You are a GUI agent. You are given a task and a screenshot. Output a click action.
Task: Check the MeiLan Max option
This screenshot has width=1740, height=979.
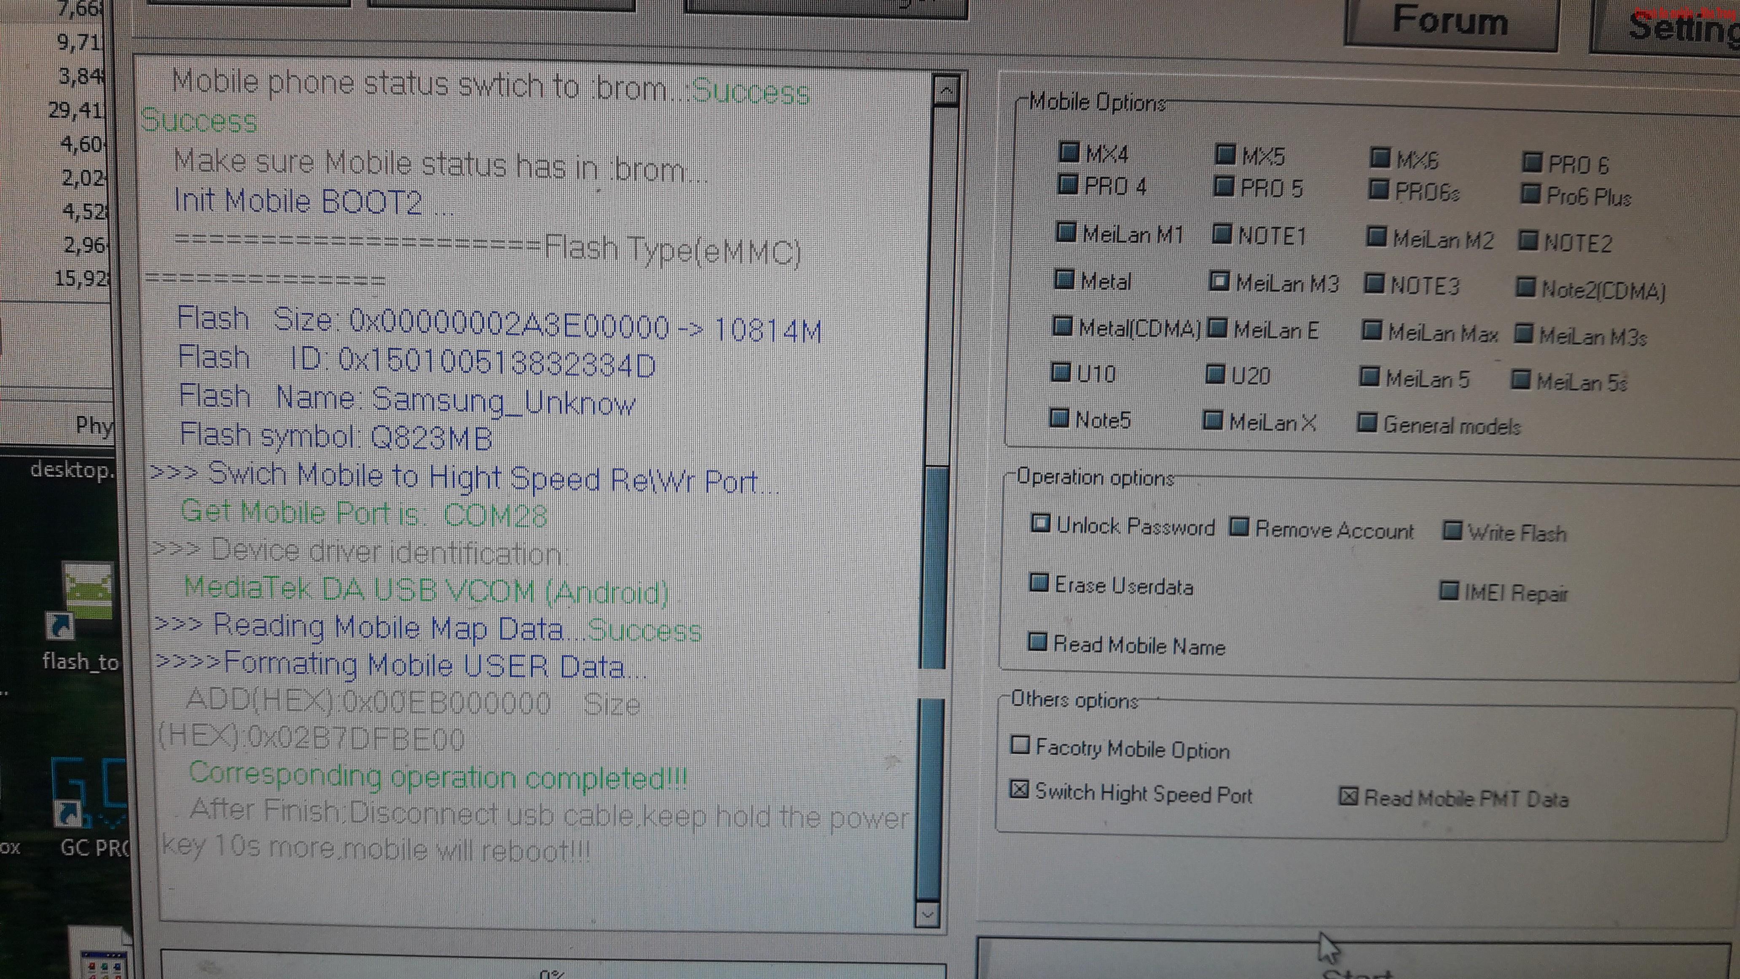click(1371, 331)
